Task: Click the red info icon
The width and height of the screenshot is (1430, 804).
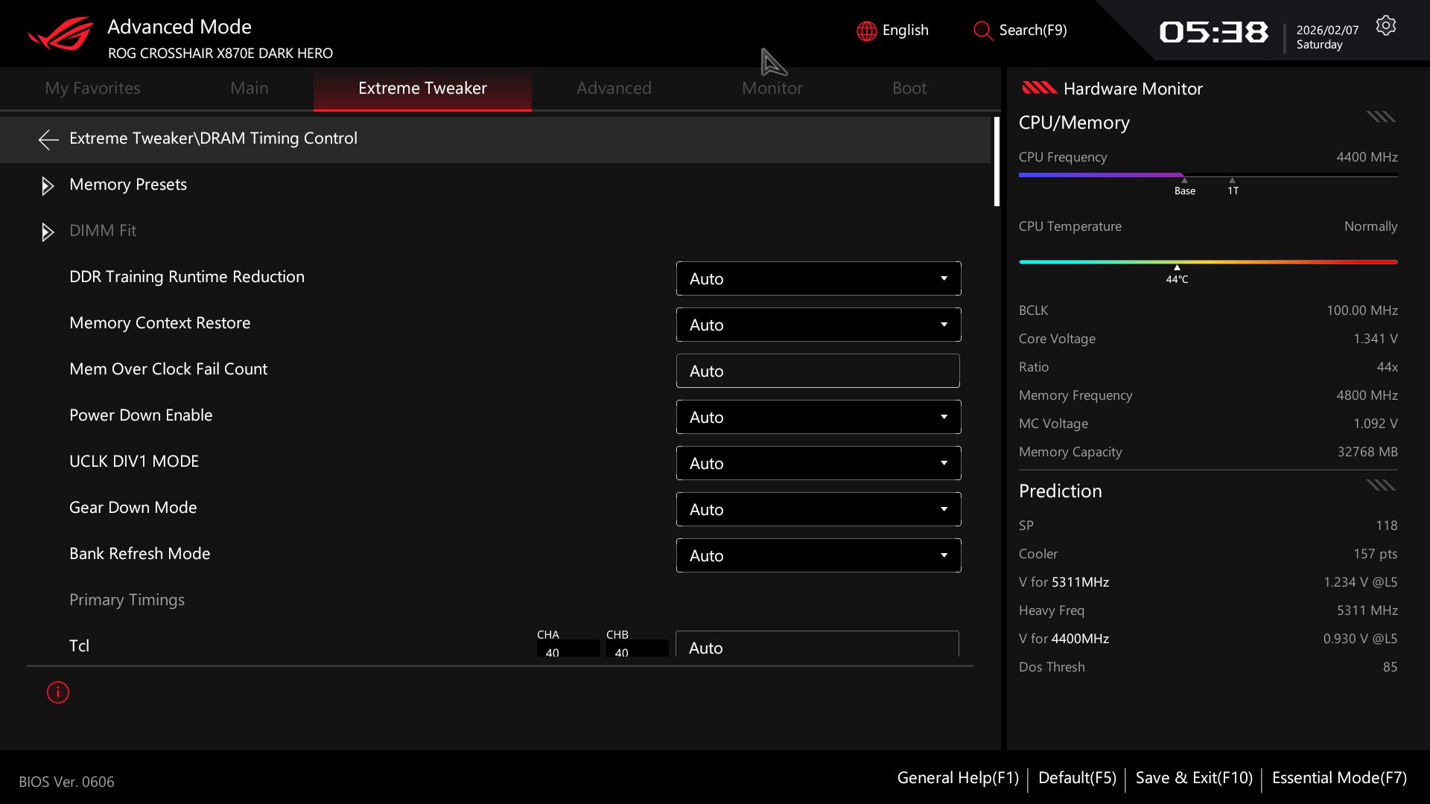Action: coord(58,692)
